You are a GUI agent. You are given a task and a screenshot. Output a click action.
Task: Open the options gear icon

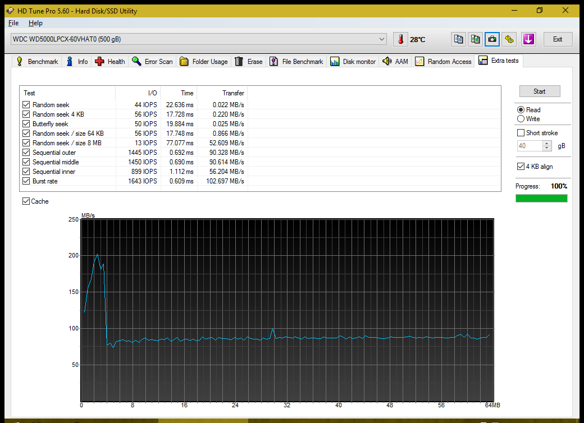(x=509, y=39)
